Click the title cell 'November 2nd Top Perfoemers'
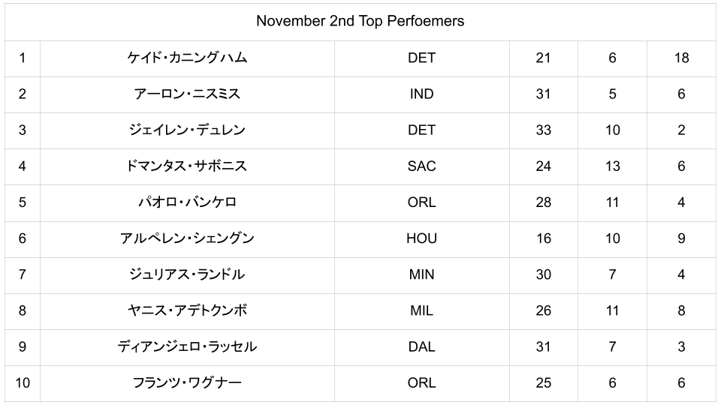The height and width of the screenshot is (405, 721). click(x=360, y=21)
